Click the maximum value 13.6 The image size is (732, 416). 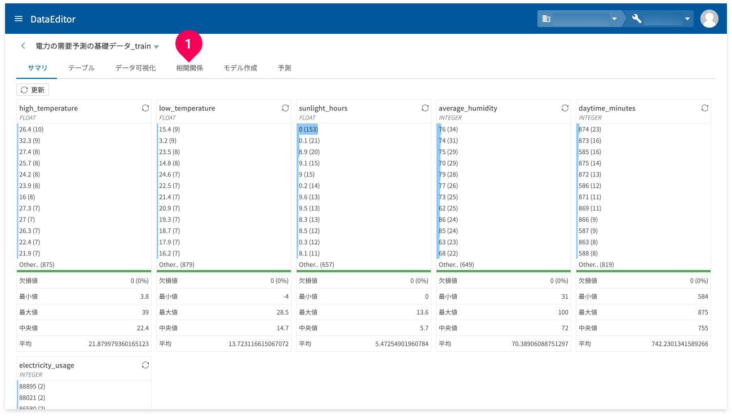(422, 312)
